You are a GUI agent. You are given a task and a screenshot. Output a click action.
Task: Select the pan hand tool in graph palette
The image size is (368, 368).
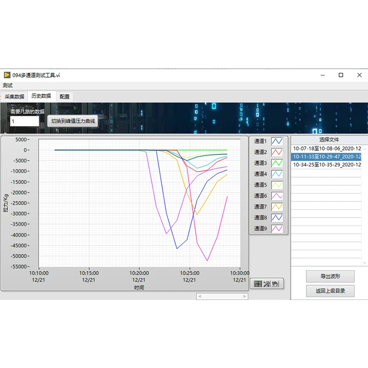coord(276,284)
